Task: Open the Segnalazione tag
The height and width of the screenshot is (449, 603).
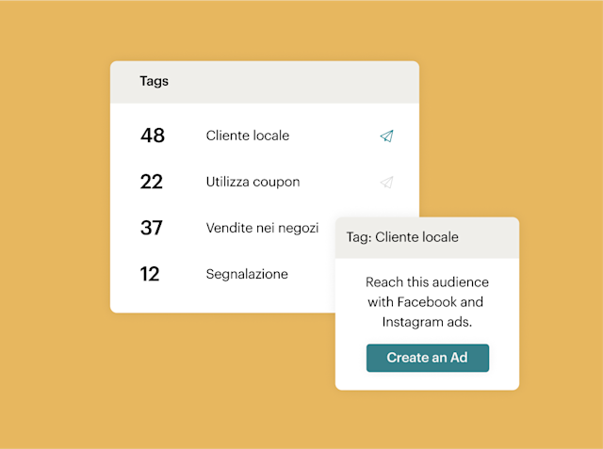Action: tap(247, 274)
